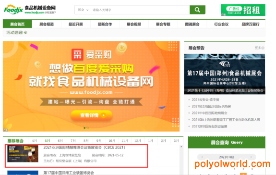Select the 4月 month tab
Image resolution: width=276 pixels, height=175 pixels.
point(35,141)
